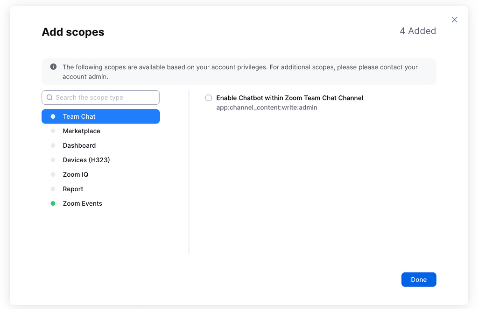Screen dimensions: 478x309
Task: Click the info circle icon above the notice
Action: click(53, 67)
